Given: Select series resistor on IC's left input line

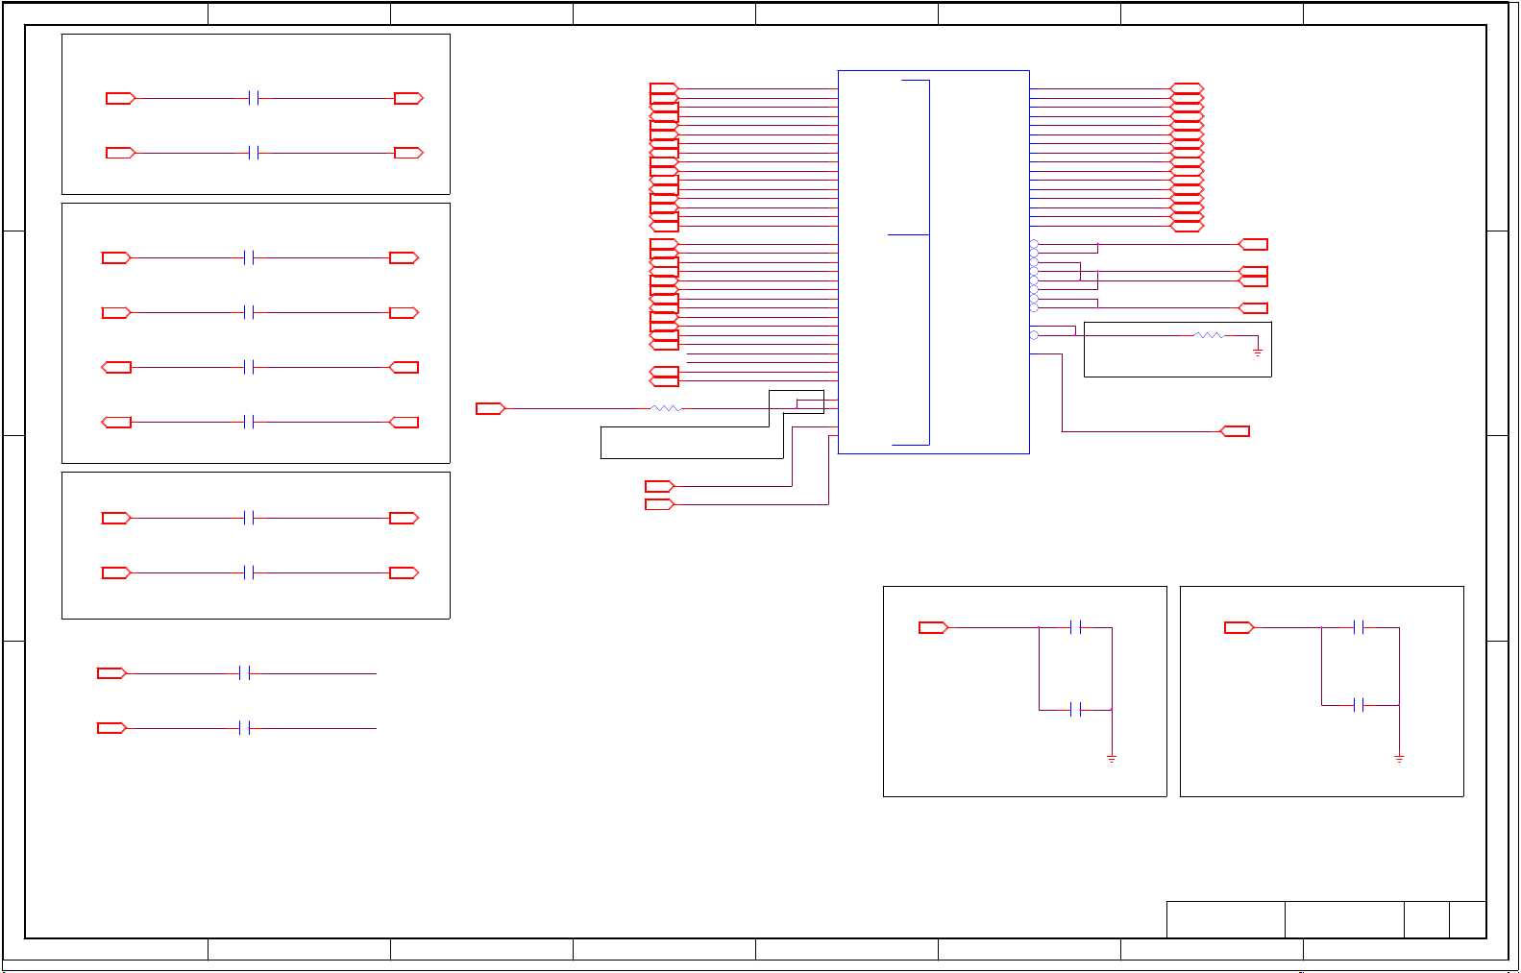Looking at the screenshot, I should (x=665, y=408).
